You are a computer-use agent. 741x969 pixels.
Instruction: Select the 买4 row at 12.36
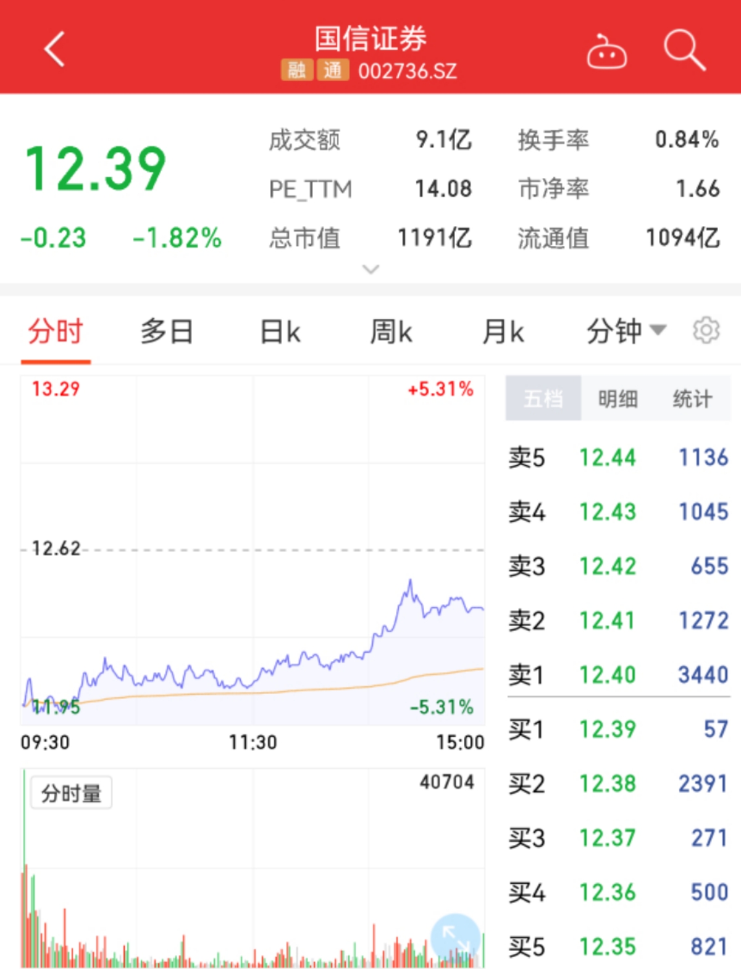[x=618, y=892]
